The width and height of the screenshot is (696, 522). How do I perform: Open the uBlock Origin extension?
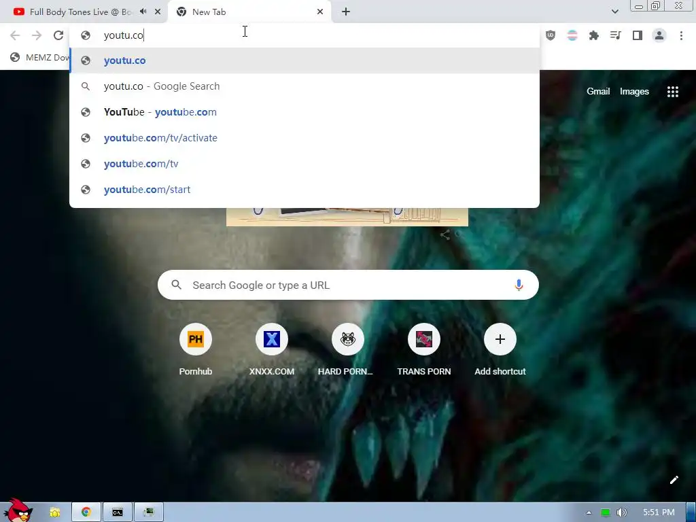(551, 35)
